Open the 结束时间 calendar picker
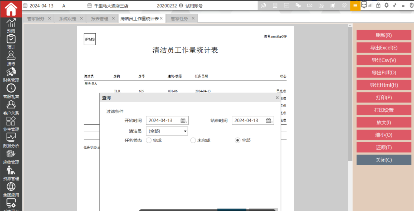Viewport: 414px width, 211px height. 269,121
